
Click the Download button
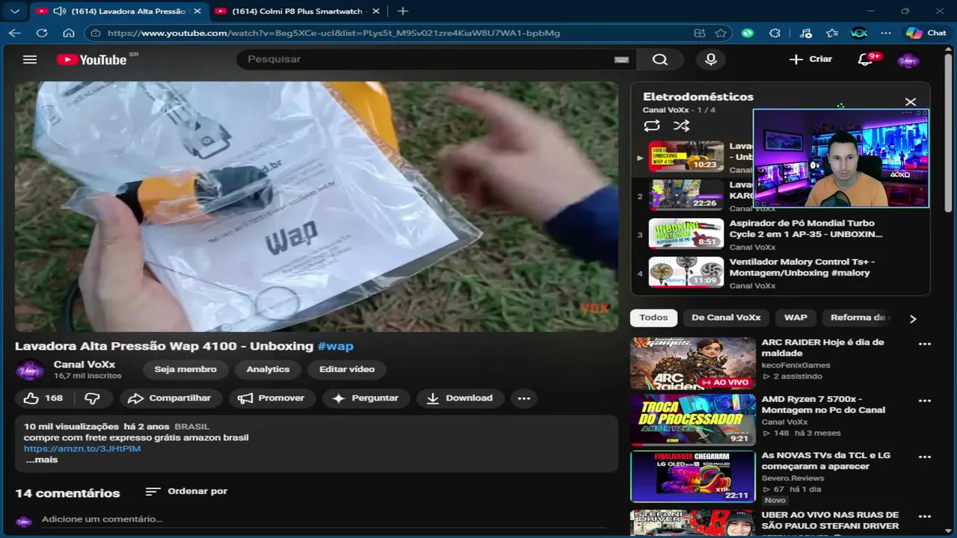click(x=459, y=398)
